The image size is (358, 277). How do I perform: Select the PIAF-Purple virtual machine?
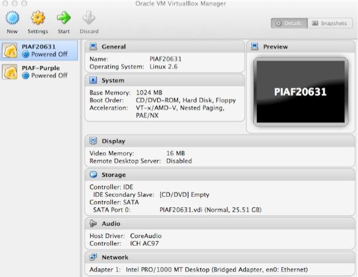pos(39,72)
